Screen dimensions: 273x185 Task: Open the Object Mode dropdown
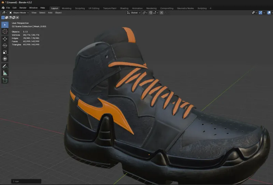pos(19,13)
